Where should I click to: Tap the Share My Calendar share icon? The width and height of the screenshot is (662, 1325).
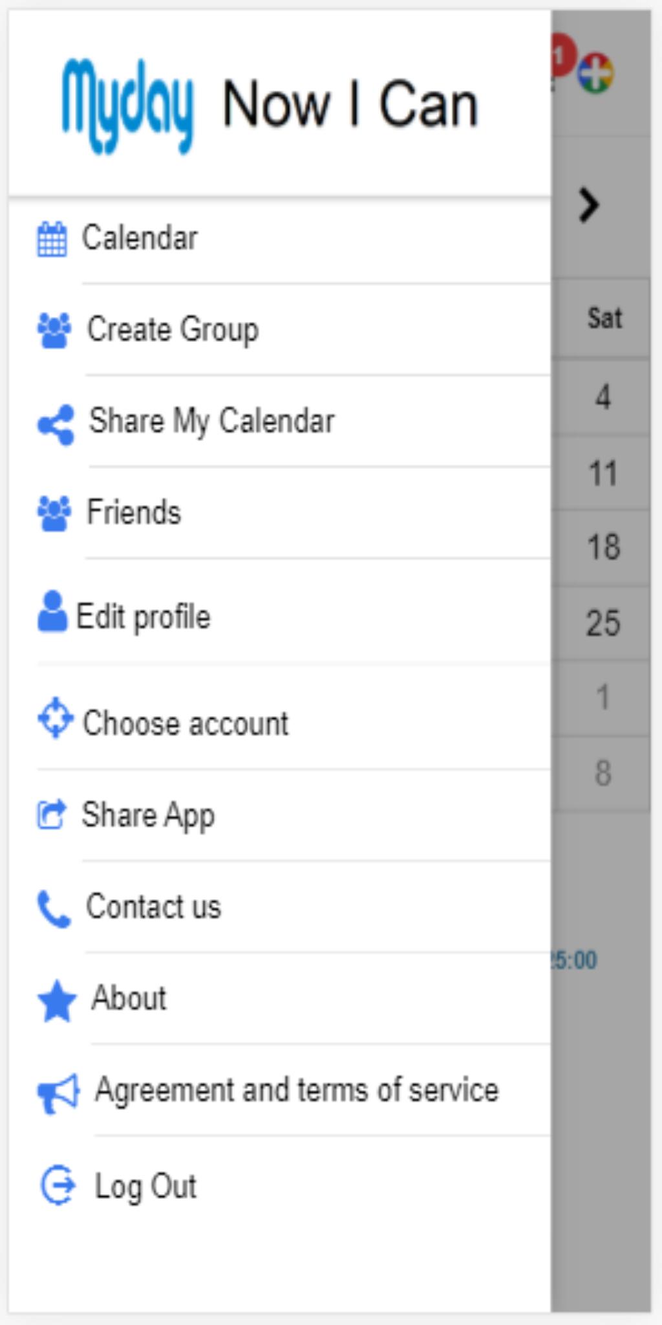tap(56, 425)
